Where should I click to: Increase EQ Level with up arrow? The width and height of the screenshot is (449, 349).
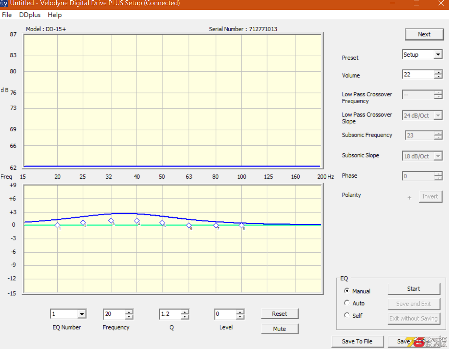(x=240, y=312)
